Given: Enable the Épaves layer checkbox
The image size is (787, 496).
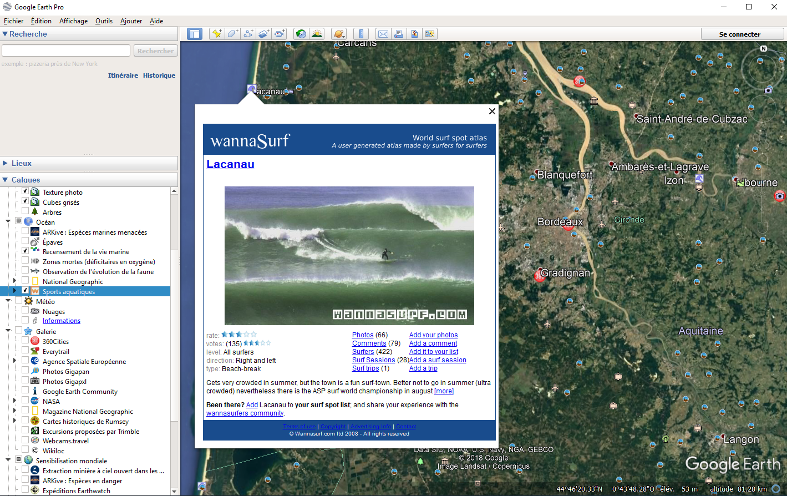Looking at the screenshot, I should tap(25, 241).
